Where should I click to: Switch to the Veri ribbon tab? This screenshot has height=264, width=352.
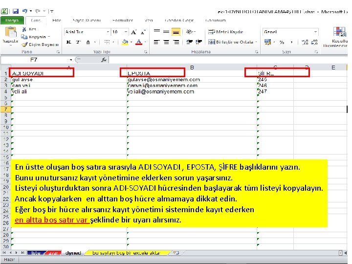149,20
